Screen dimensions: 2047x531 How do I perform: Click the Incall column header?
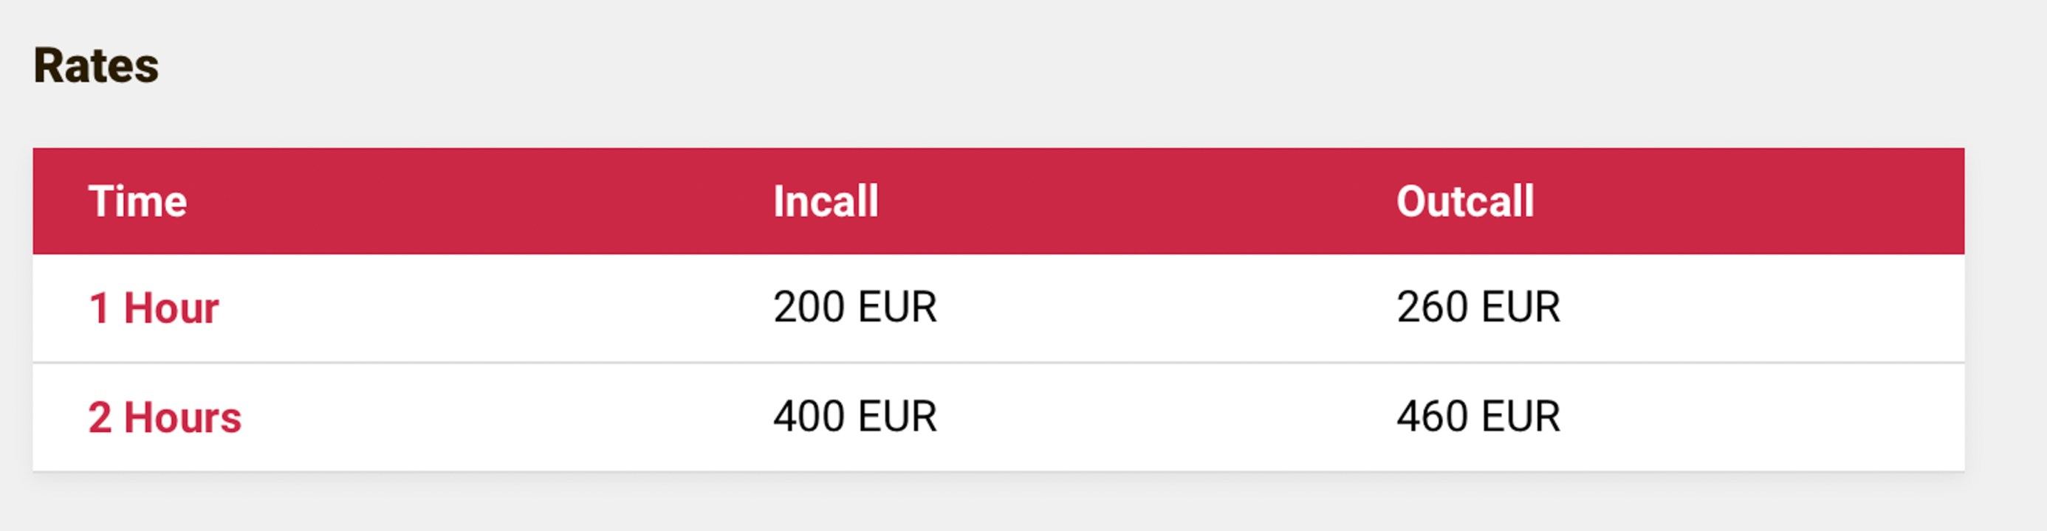point(826,201)
